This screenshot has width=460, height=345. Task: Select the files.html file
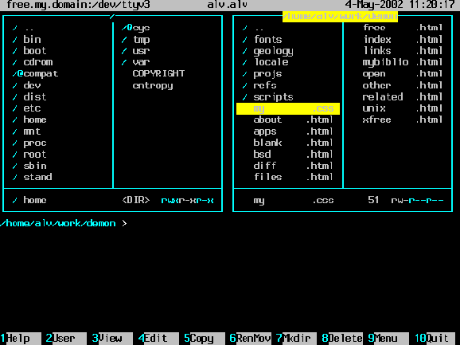[293, 177]
